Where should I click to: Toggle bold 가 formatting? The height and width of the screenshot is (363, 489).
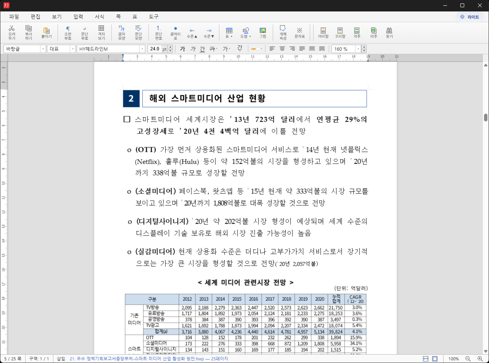[182, 49]
